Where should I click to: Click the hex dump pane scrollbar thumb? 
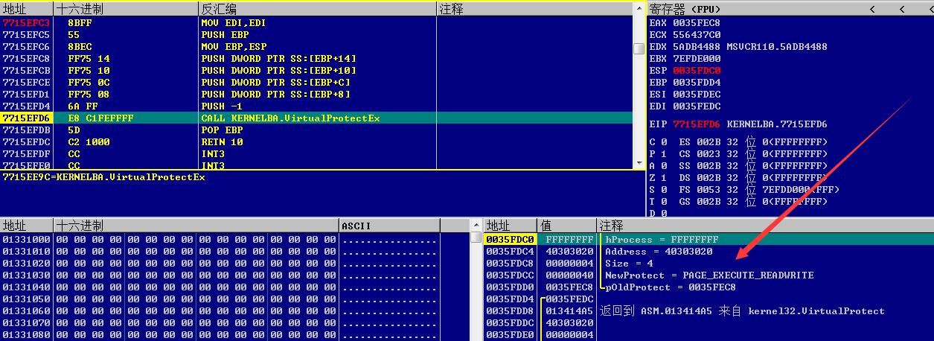pyautogui.click(x=476, y=238)
